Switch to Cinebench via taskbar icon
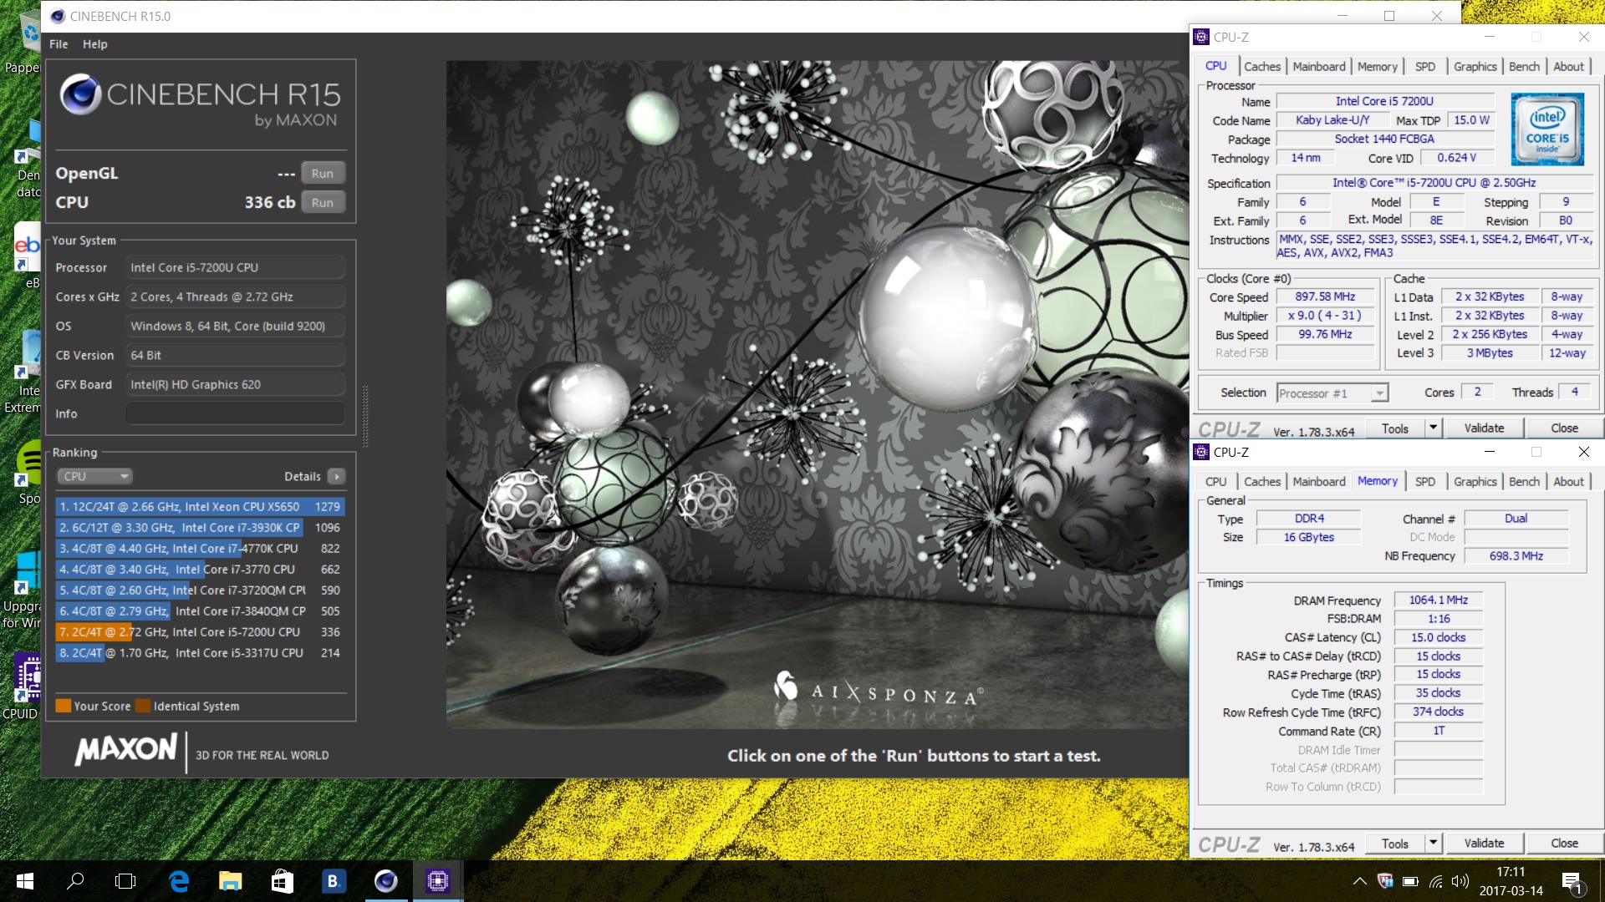Viewport: 1605px width, 902px height. [385, 881]
